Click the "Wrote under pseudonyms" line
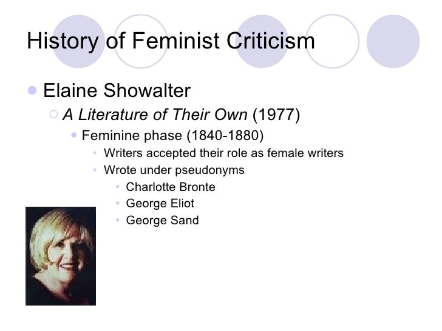Viewport: 442px width, 331px height. 174,170
